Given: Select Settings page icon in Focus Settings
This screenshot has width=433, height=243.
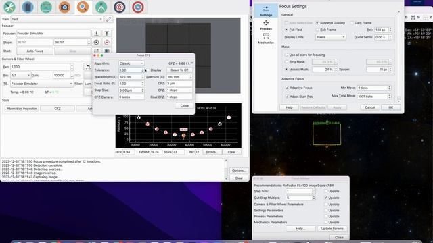Looking at the screenshot, I should click(x=266, y=11).
